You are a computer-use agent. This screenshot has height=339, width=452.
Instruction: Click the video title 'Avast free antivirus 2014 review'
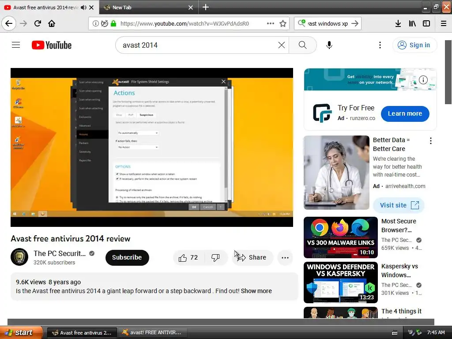tap(71, 238)
